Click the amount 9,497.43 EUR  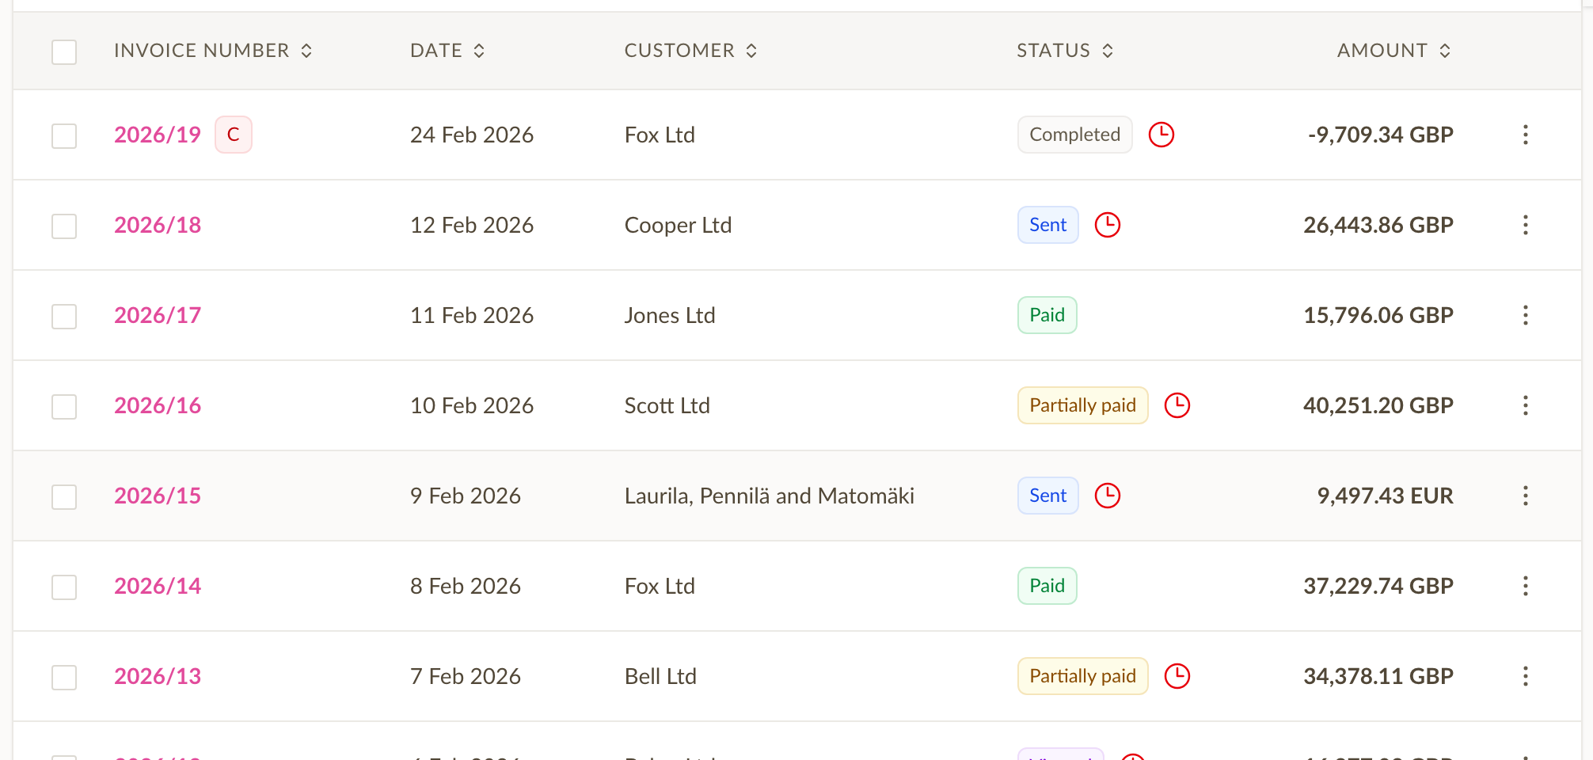click(x=1386, y=496)
